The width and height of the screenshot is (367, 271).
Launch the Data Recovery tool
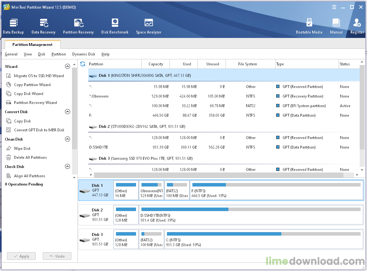pos(43,26)
